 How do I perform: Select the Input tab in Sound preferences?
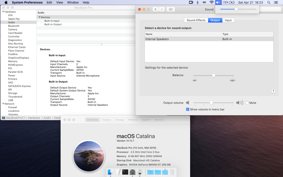[229, 20]
